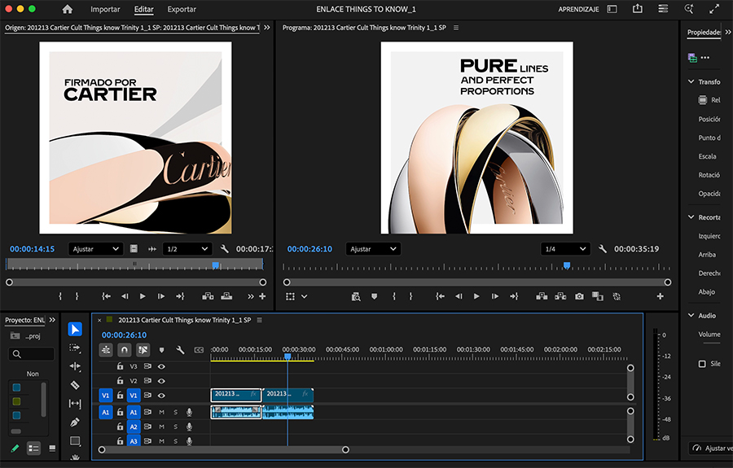Viewport: 733px width, 468px height.
Task: Open the Importar tab
Action: coord(105,9)
